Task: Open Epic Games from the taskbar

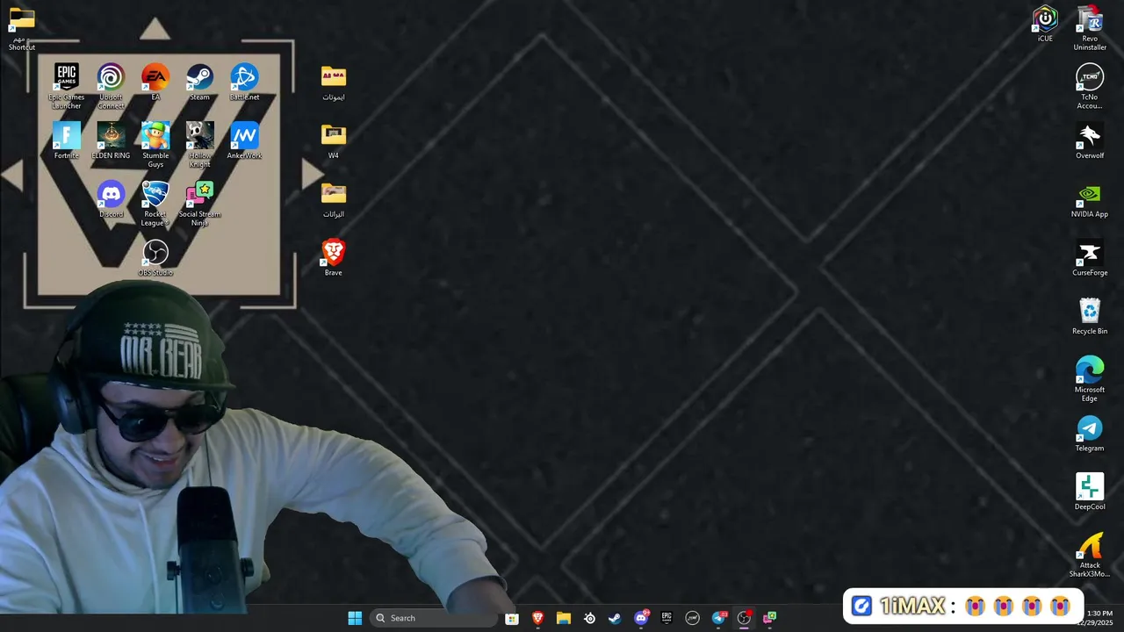Action: [666, 618]
